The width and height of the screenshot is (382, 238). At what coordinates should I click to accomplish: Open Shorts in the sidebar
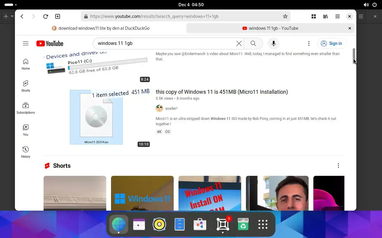point(26,86)
